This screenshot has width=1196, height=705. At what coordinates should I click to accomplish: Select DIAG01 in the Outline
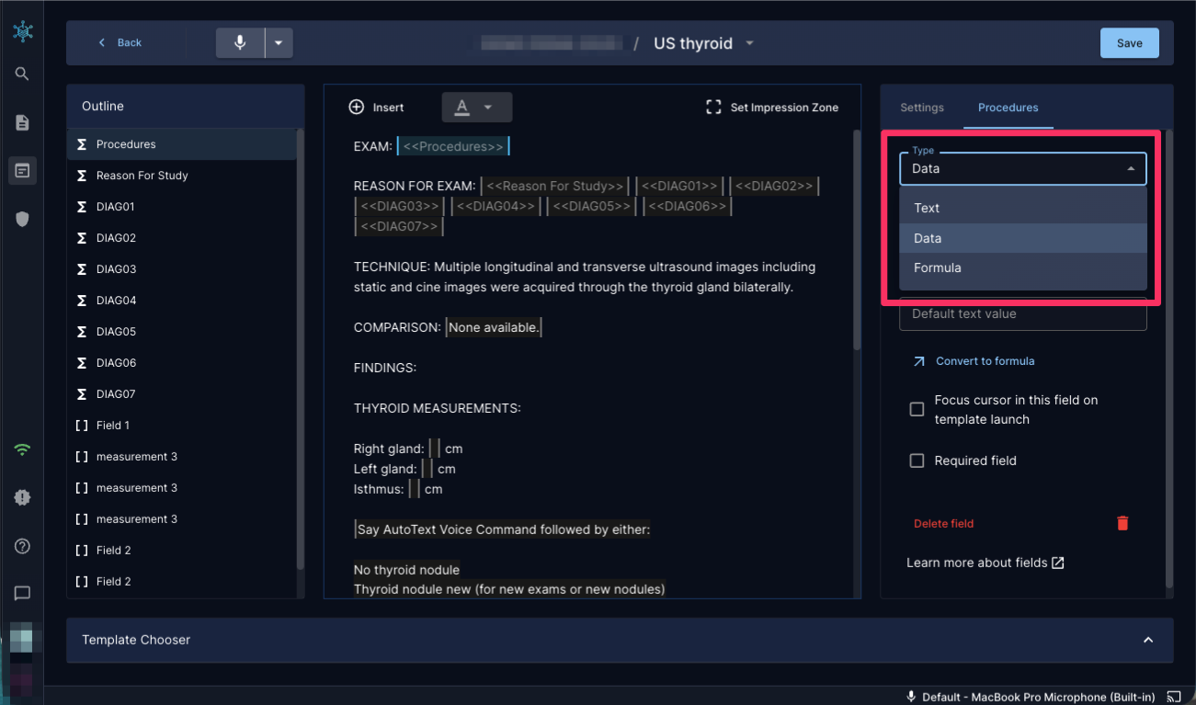pos(181,207)
